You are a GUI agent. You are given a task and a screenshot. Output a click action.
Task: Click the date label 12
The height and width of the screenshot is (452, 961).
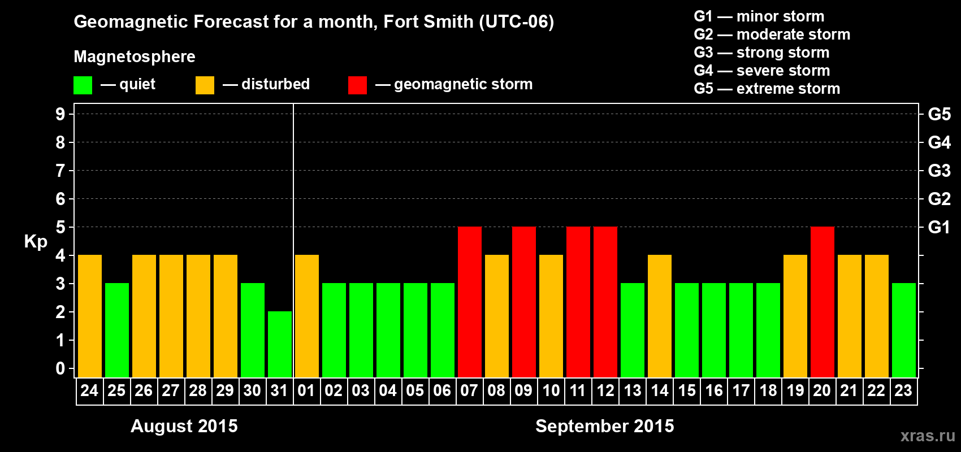click(605, 390)
